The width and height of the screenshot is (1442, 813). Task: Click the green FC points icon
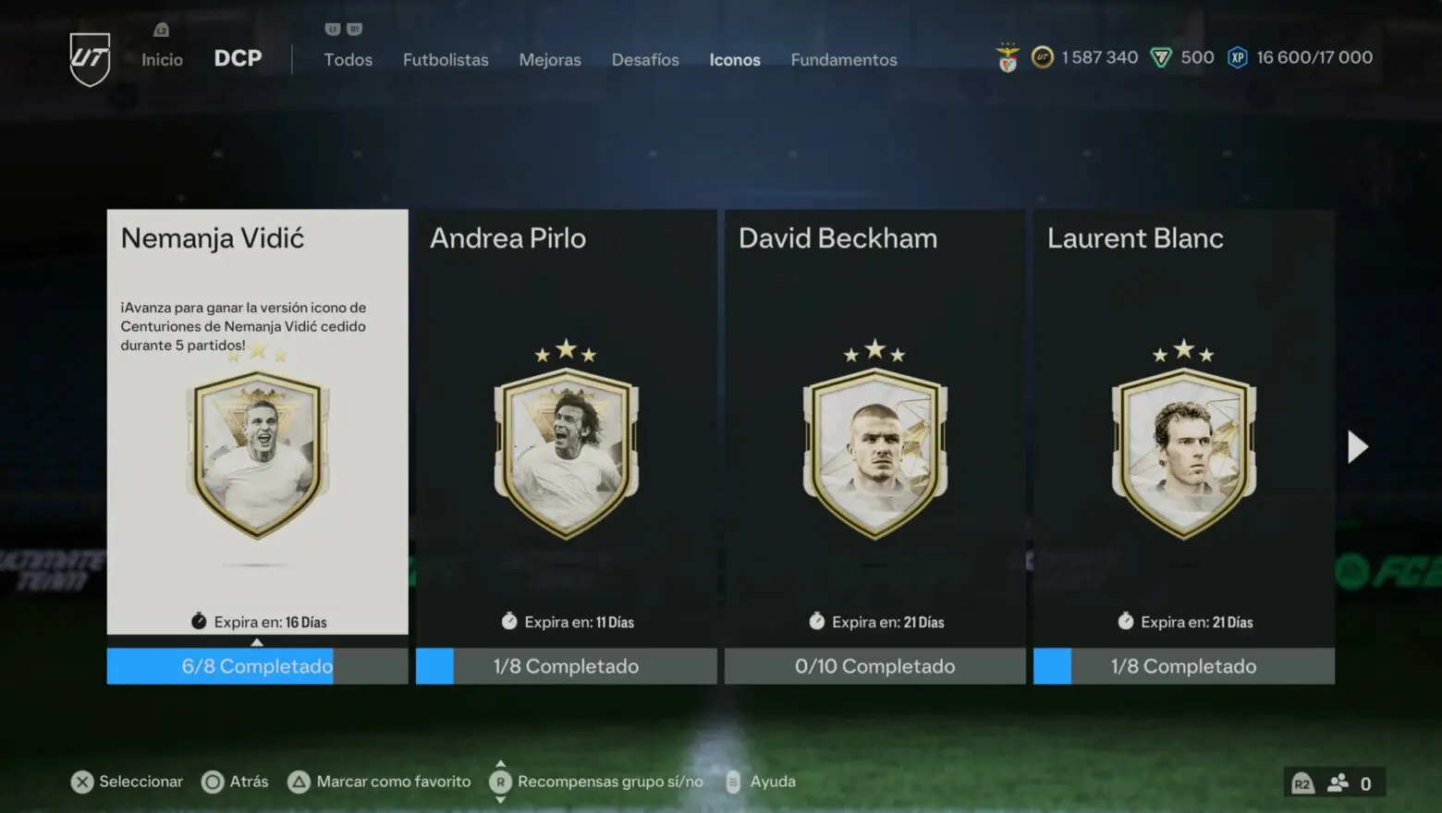click(1161, 57)
